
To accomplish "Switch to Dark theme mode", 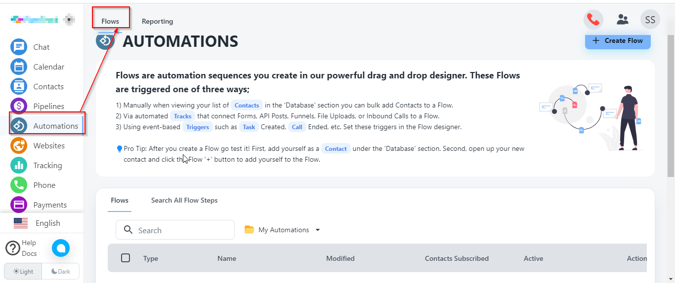I will click(x=60, y=272).
